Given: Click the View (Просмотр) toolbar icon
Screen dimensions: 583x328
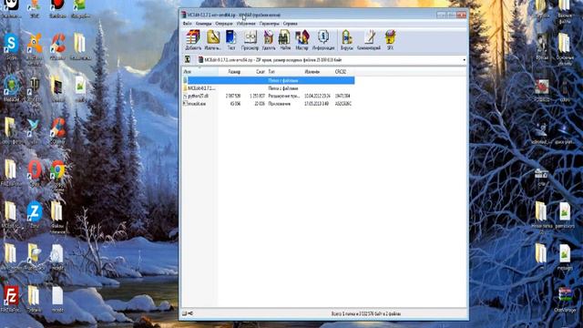Looking at the screenshot, I should (250, 40).
